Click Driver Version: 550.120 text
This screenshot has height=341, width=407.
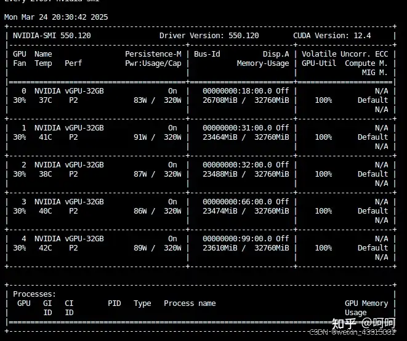point(209,36)
